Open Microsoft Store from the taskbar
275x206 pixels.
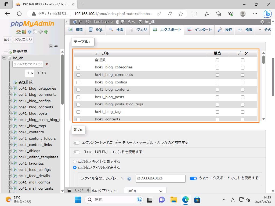coord(197,200)
